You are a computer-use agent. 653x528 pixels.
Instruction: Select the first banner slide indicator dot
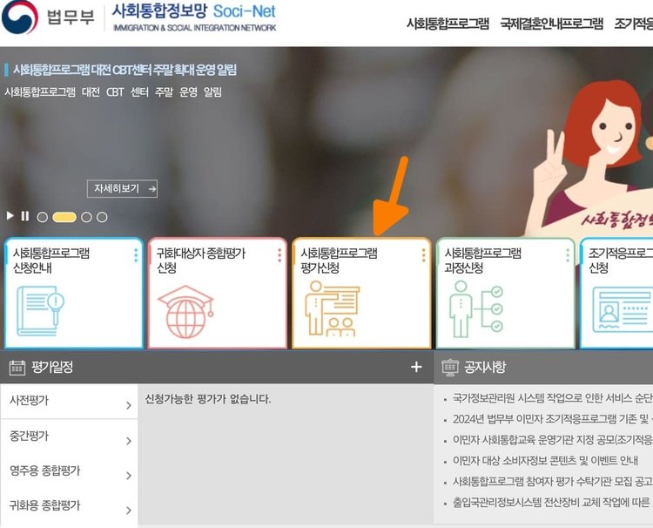click(x=43, y=217)
